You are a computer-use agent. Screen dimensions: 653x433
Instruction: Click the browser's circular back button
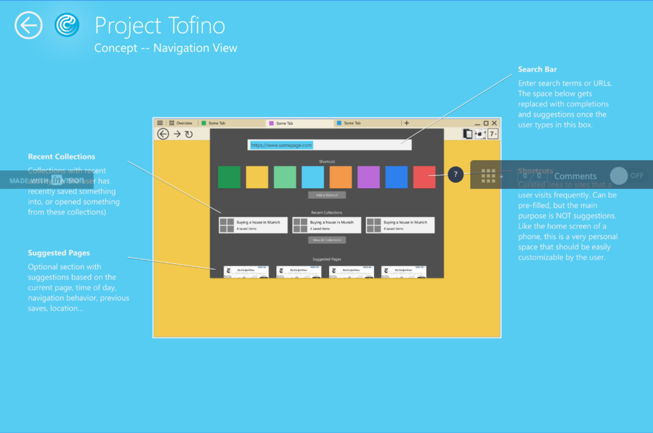pos(163,134)
